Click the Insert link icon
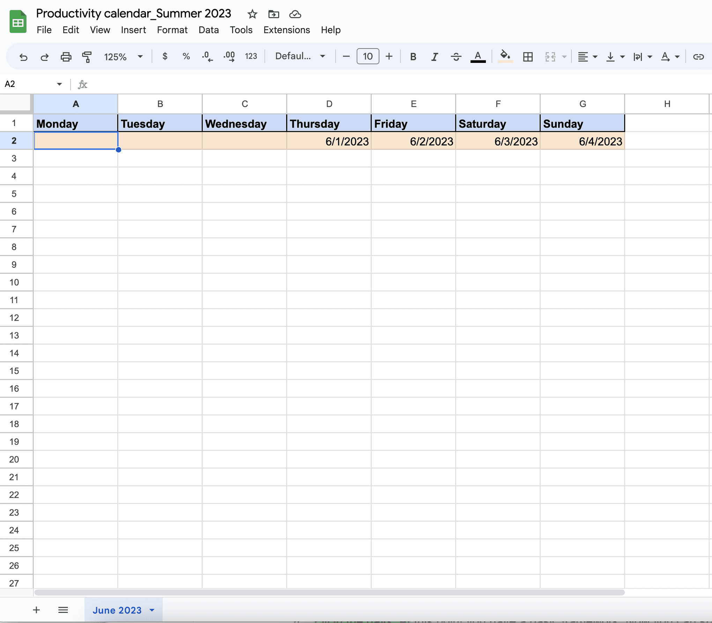The image size is (712, 623). pyautogui.click(x=698, y=57)
